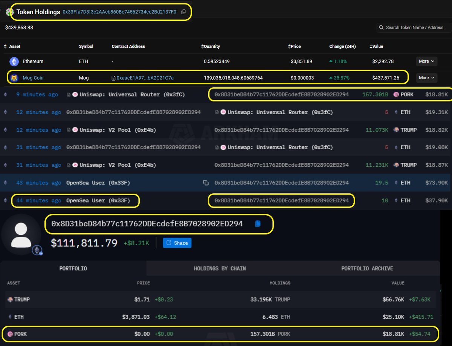Click the copy icon in the 43 minutes ago row
The image size is (452, 346).
206,183
